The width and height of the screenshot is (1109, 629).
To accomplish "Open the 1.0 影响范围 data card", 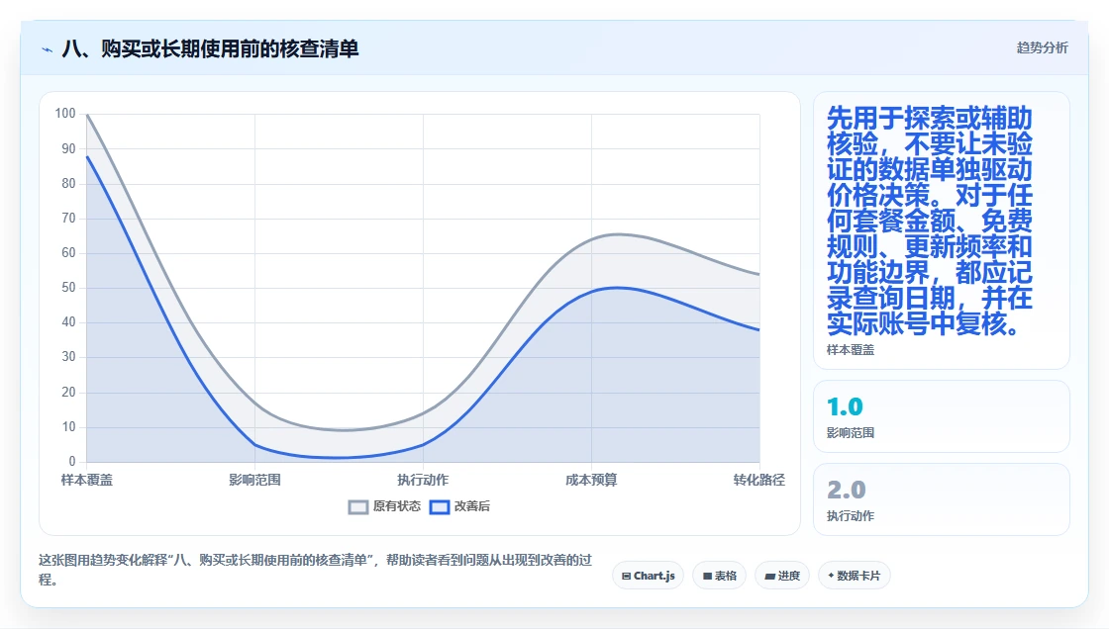I will (942, 416).
